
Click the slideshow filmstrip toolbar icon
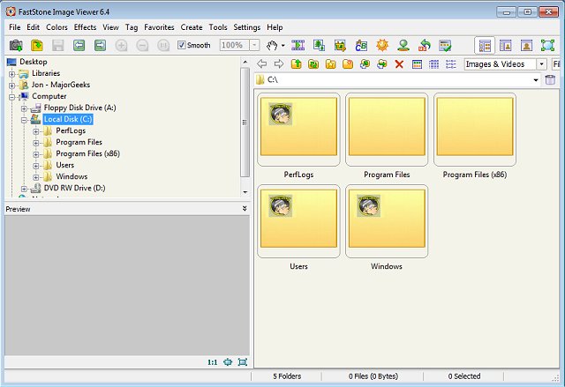click(x=298, y=45)
